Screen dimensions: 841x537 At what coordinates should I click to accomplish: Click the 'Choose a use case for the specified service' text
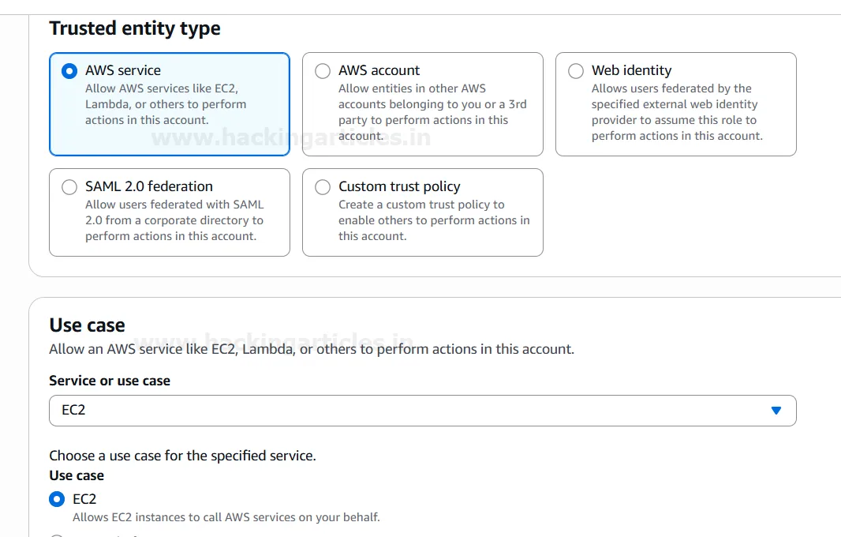pyautogui.click(x=182, y=456)
